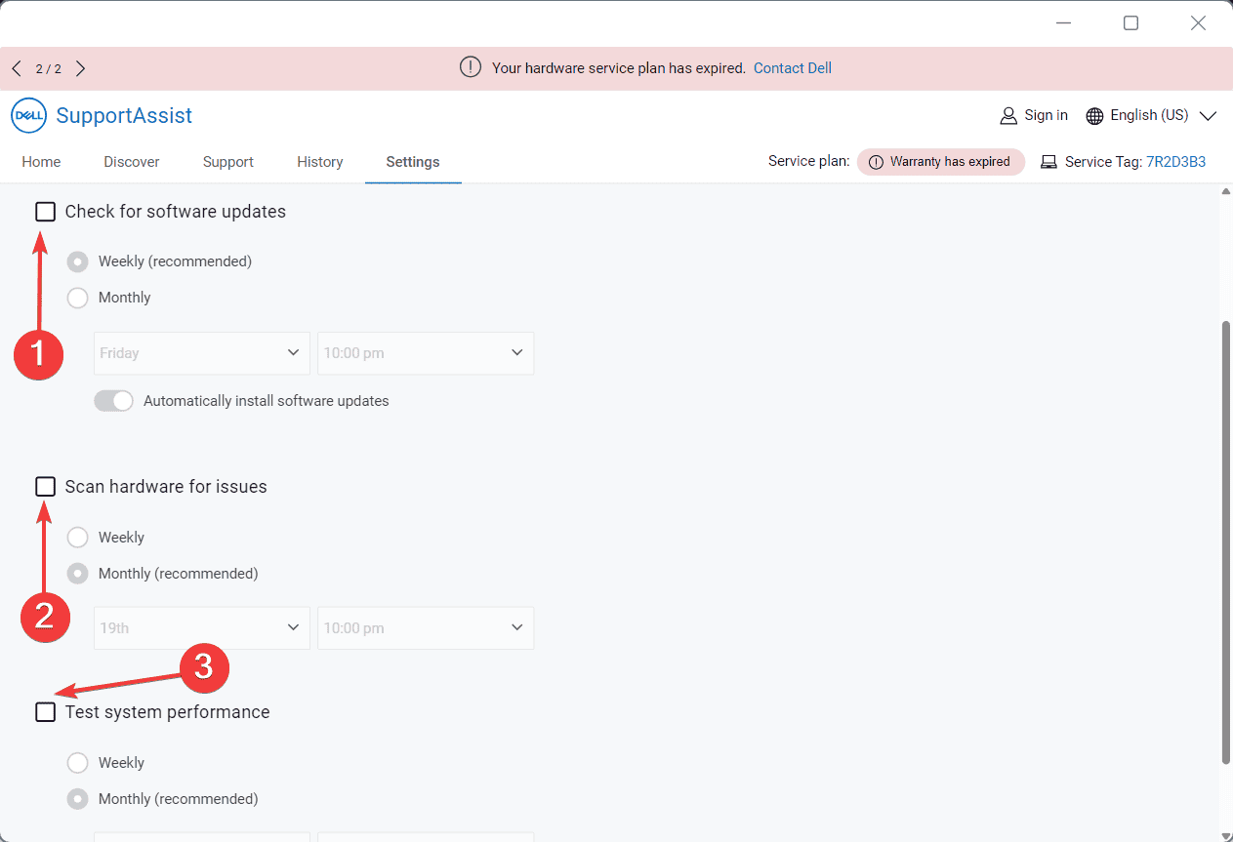Click the 2 / 2 notification counter
The width and height of the screenshot is (1233, 842).
[49, 68]
